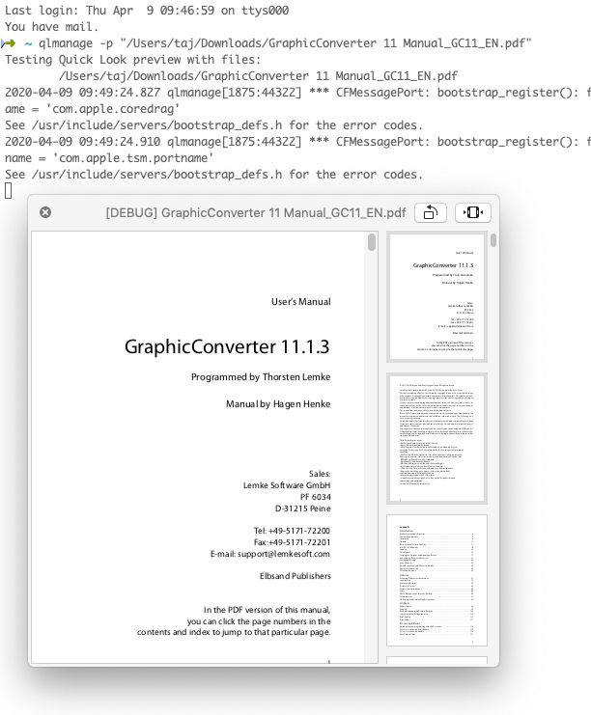Image resolution: width=591 pixels, height=715 pixels.
Task: Select the second page thumbnail with copyright text
Action: pos(436,439)
